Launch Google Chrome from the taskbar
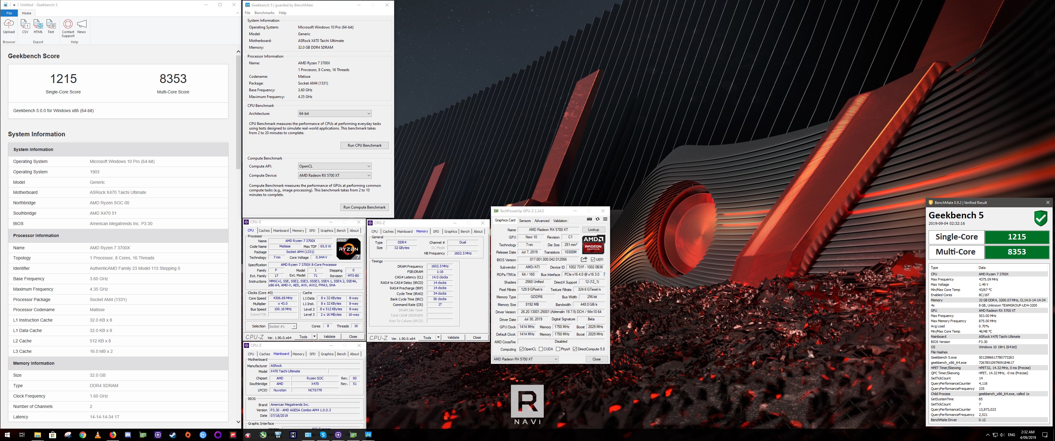 pyautogui.click(x=83, y=435)
